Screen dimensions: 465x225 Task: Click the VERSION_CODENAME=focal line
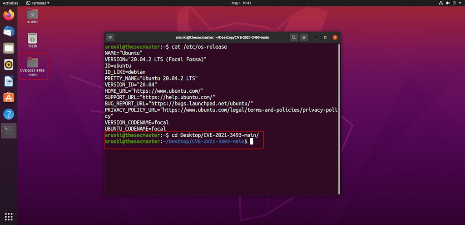137,122
